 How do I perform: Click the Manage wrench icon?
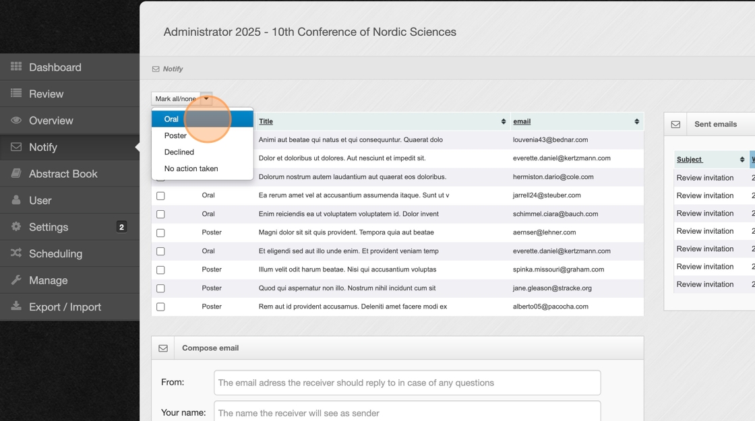[x=16, y=280]
